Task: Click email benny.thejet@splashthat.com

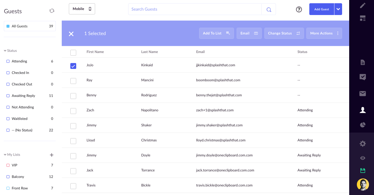Action: pos(219,95)
